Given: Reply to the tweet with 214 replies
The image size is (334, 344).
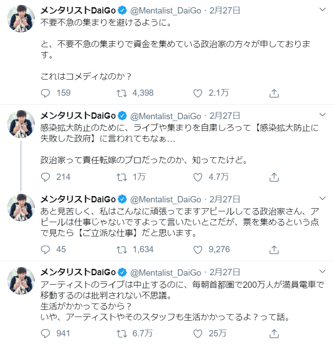Looking at the screenshot, I should [x=45, y=177].
